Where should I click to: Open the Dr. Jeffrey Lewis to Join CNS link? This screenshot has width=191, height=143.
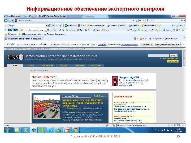coord(128,121)
